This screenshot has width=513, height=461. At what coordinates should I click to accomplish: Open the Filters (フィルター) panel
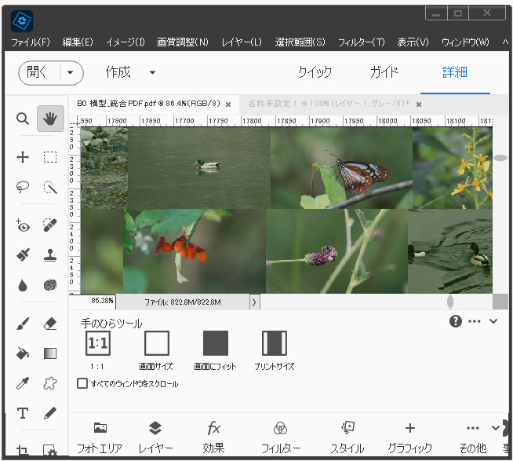click(x=280, y=437)
